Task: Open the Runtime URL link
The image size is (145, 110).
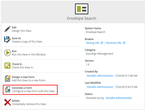Action: pyautogui.click(x=114, y=43)
